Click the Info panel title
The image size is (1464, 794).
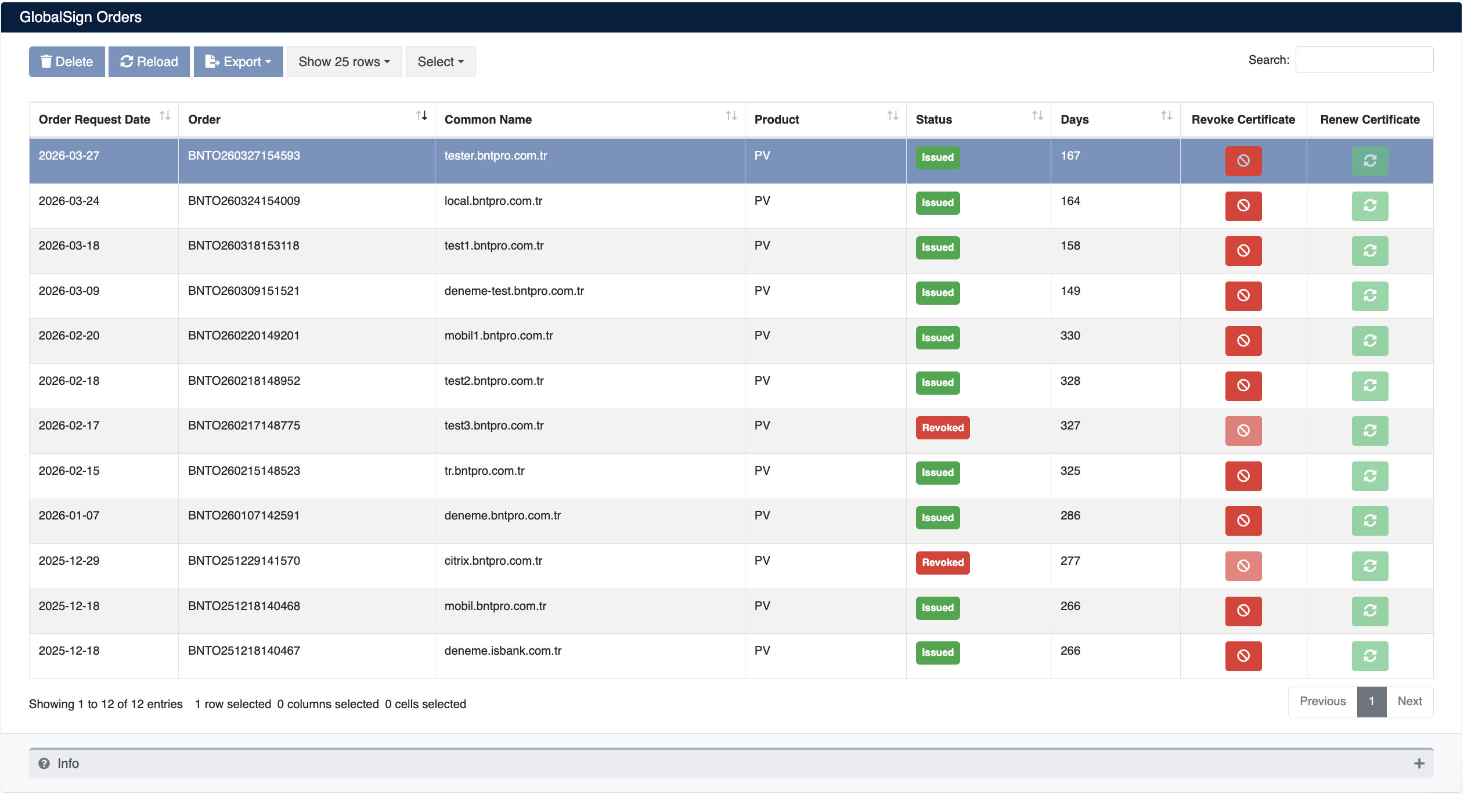[68, 763]
